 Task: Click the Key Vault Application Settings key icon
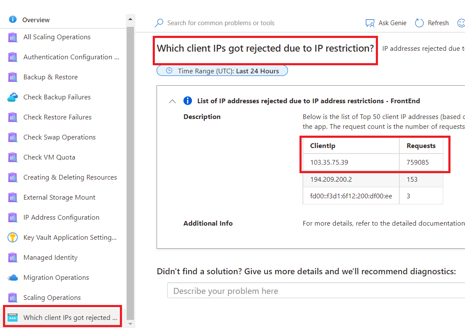(x=12, y=237)
